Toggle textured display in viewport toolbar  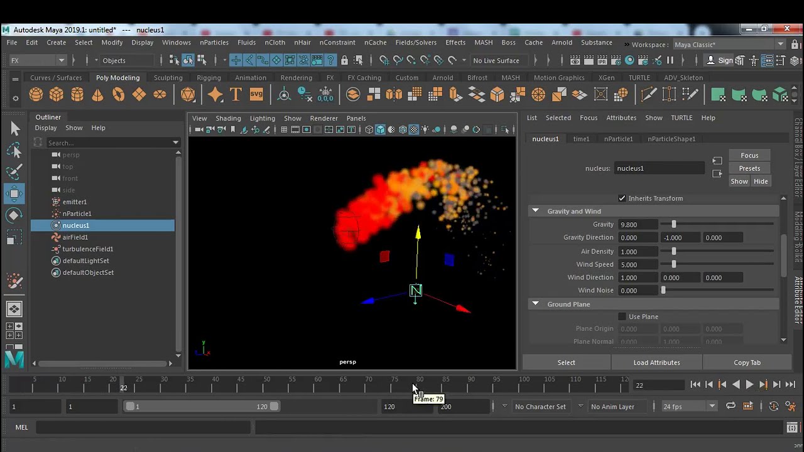[413, 129]
